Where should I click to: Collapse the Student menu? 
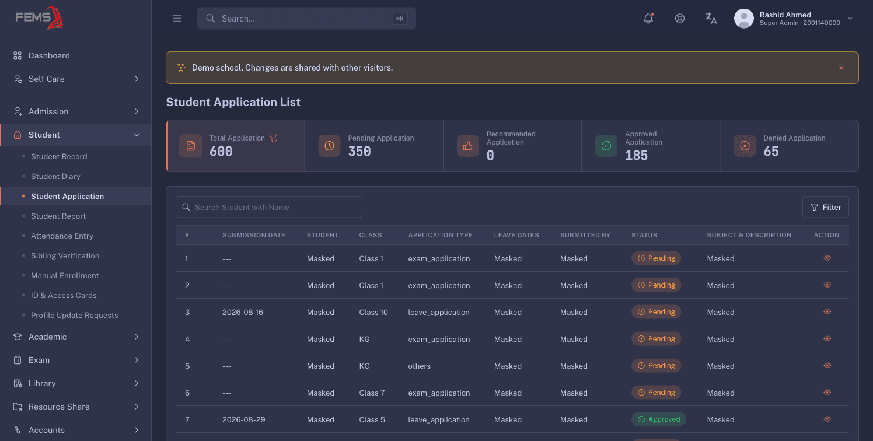point(76,135)
